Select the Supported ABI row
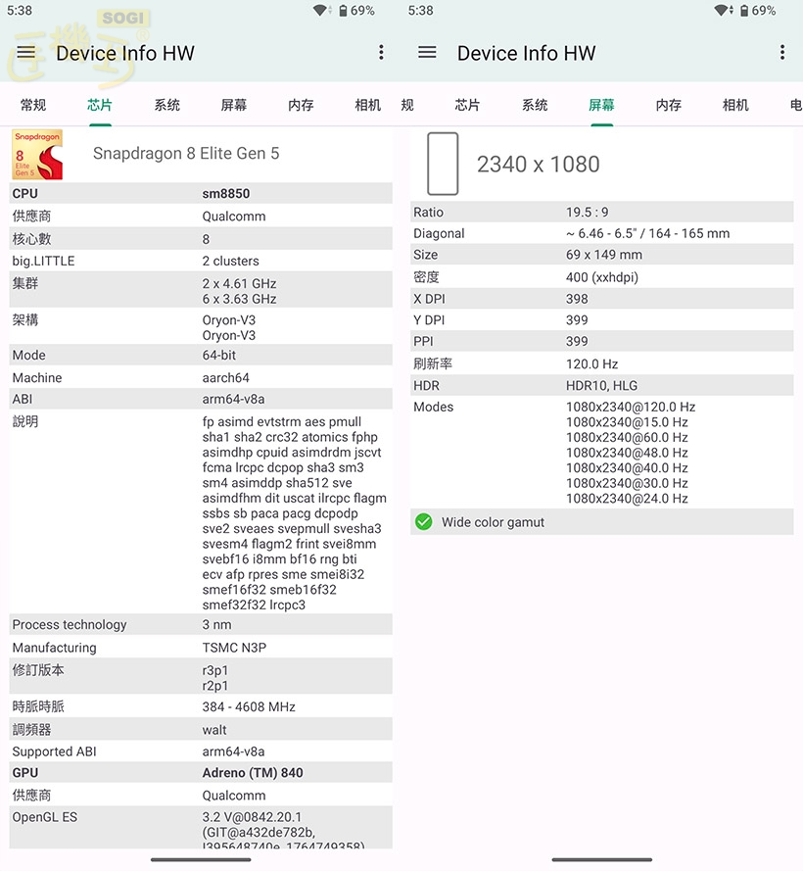This screenshot has height=871, width=803. click(x=201, y=751)
